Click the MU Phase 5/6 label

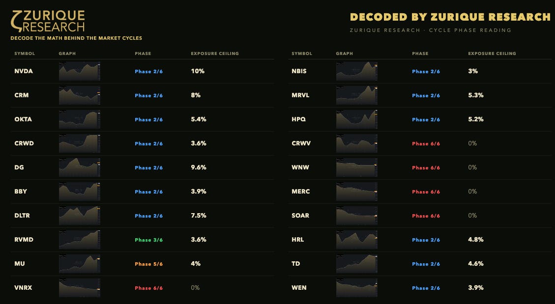pos(148,264)
